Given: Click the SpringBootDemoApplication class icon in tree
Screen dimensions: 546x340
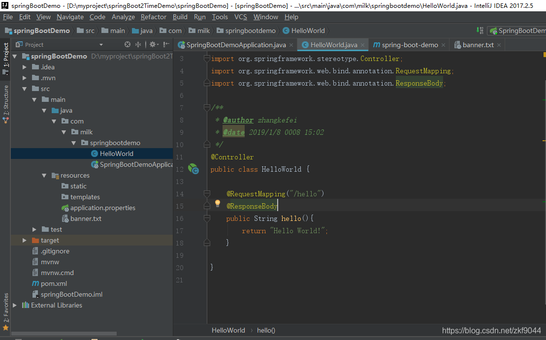Looking at the screenshot, I should coord(95,164).
